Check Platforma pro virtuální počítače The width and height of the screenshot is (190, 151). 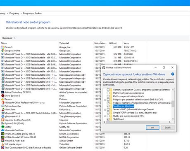click(x=108, y=96)
